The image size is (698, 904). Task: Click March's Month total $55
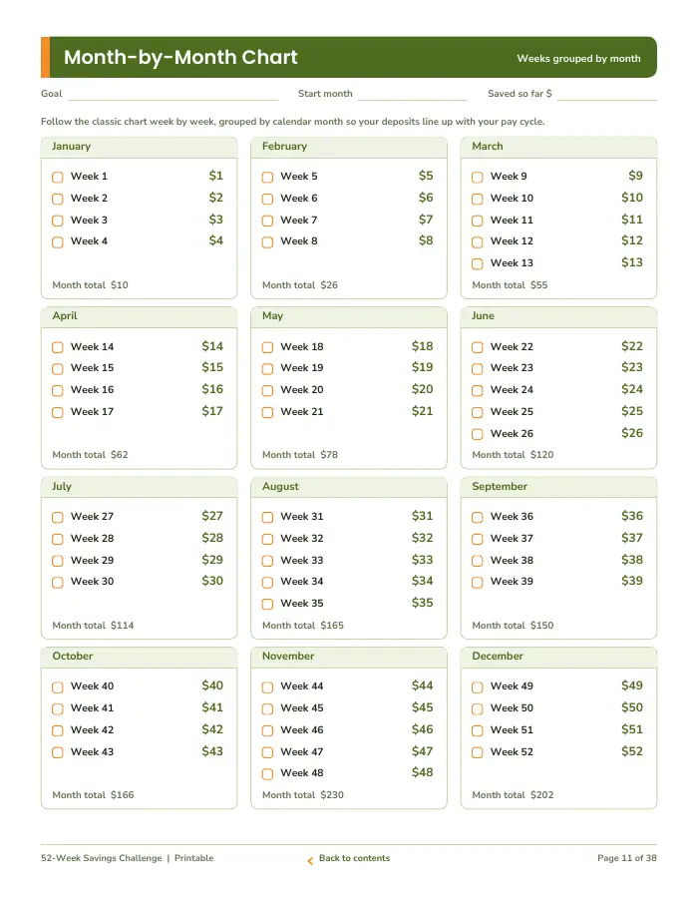click(x=511, y=284)
